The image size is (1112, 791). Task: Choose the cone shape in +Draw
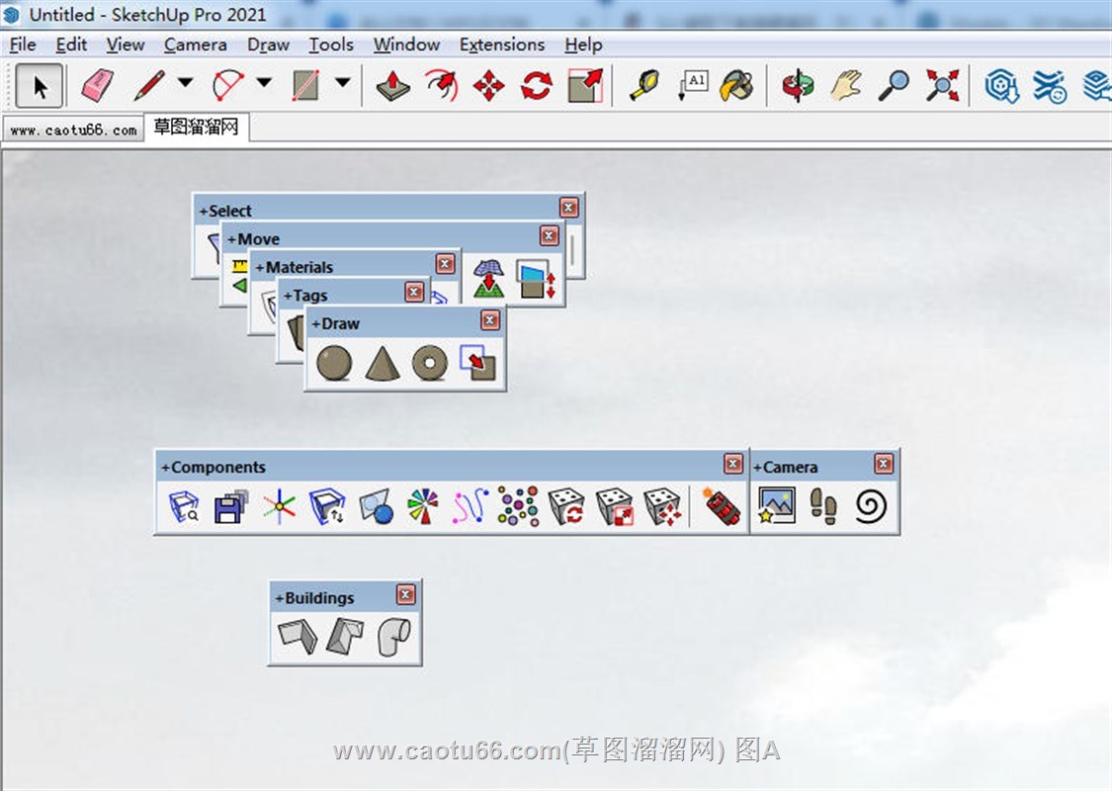click(x=383, y=363)
